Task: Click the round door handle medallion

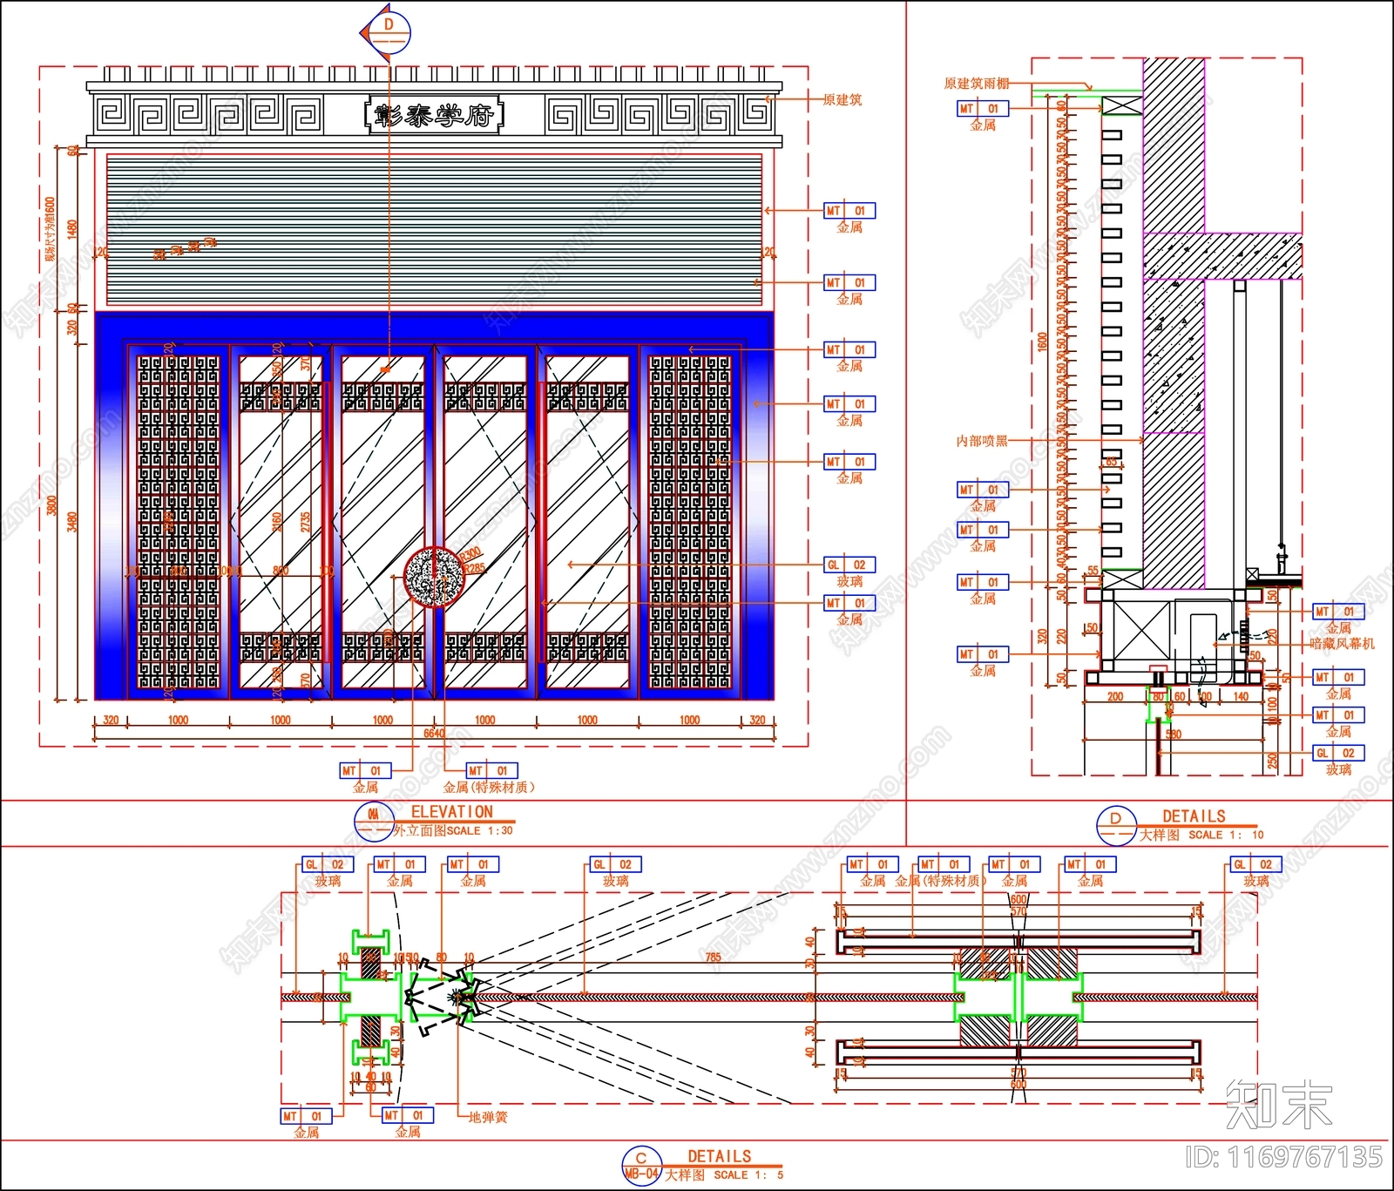Action: (x=435, y=576)
